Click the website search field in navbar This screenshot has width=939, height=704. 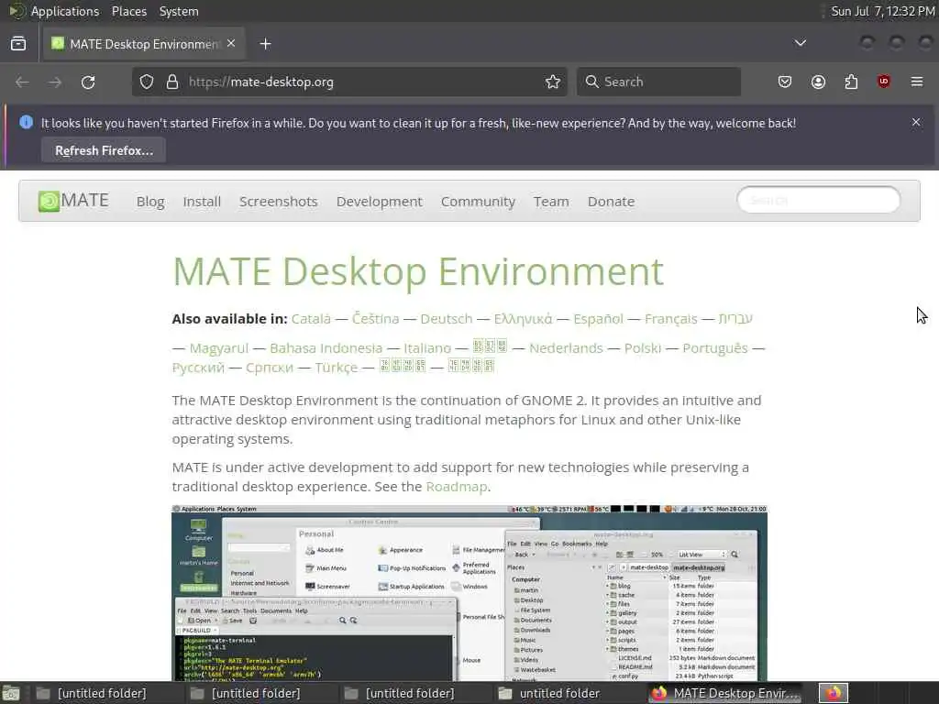click(819, 200)
